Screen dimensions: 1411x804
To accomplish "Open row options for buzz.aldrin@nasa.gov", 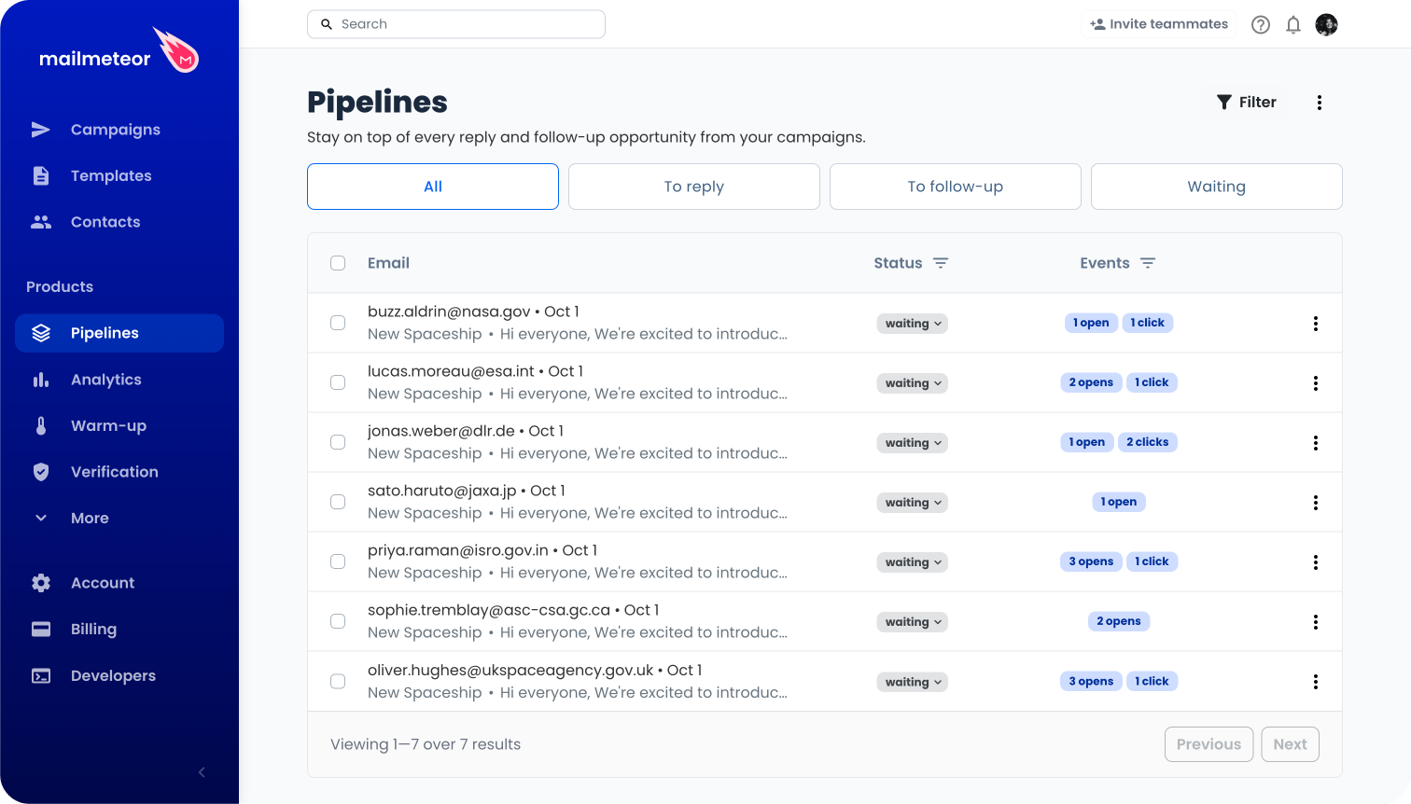I will click(x=1316, y=324).
